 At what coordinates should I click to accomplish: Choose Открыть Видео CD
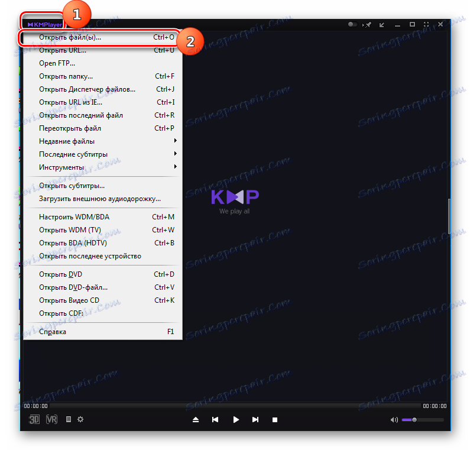[103, 300]
